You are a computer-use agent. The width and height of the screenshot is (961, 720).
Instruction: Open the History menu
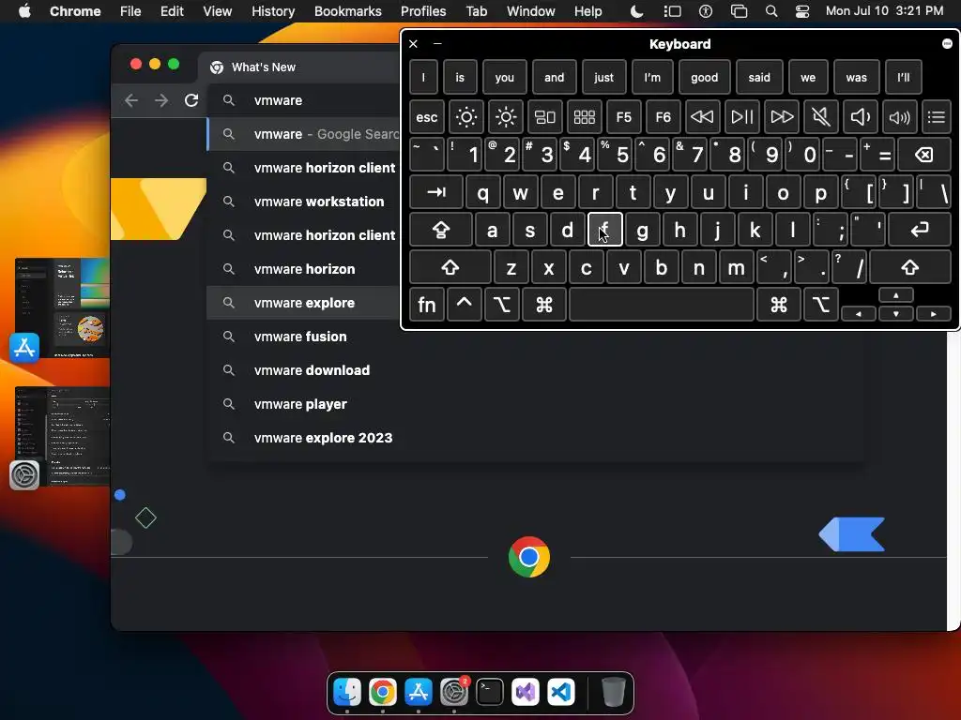point(273,11)
